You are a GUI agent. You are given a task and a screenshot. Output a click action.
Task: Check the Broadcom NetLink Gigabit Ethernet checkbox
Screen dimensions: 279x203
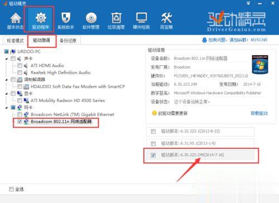pyautogui.click(x=20, y=114)
